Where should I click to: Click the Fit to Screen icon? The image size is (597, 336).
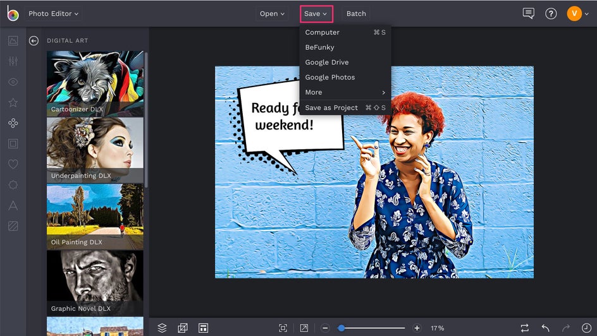[x=283, y=328]
